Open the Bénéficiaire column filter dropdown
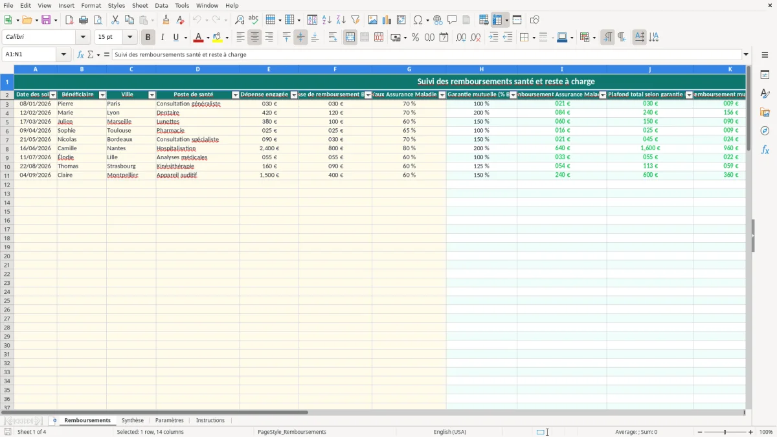 pyautogui.click(x=102, y=95)
